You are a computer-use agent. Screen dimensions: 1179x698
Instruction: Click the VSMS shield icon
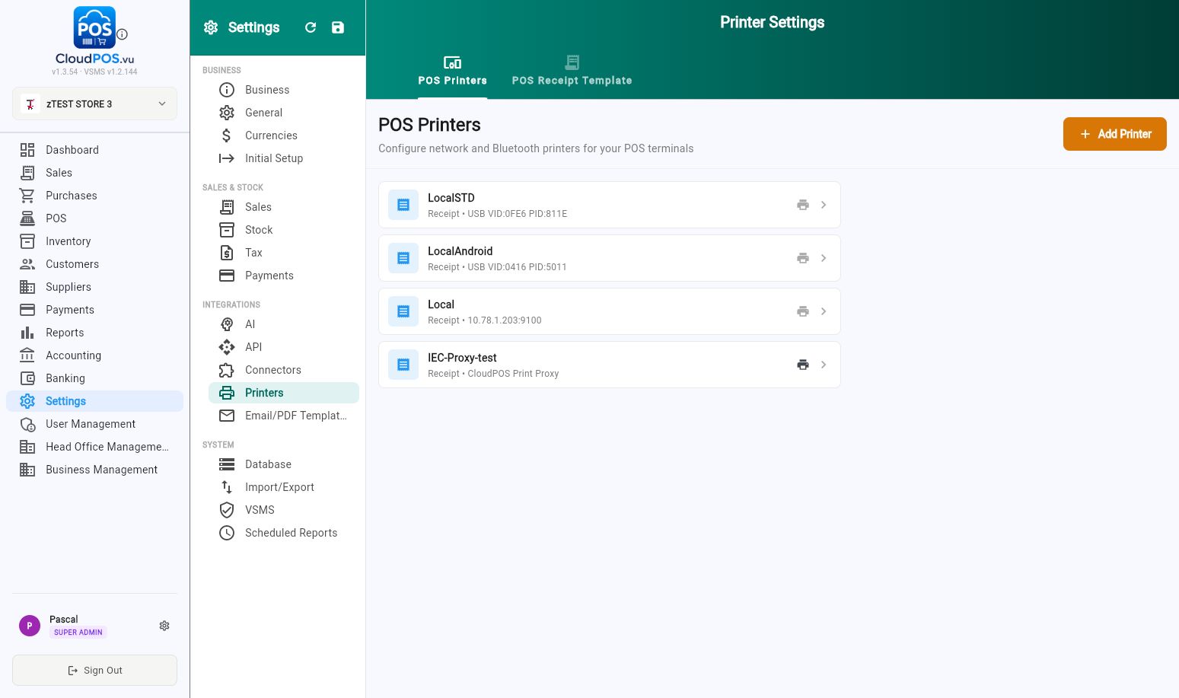227,510
